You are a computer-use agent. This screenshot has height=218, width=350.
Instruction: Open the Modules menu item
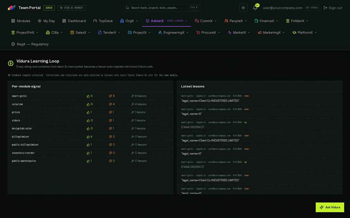(21, 21)
